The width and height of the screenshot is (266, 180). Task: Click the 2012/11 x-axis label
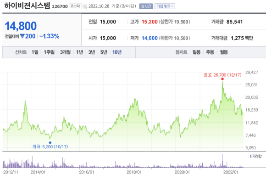[x=11, y=172]
